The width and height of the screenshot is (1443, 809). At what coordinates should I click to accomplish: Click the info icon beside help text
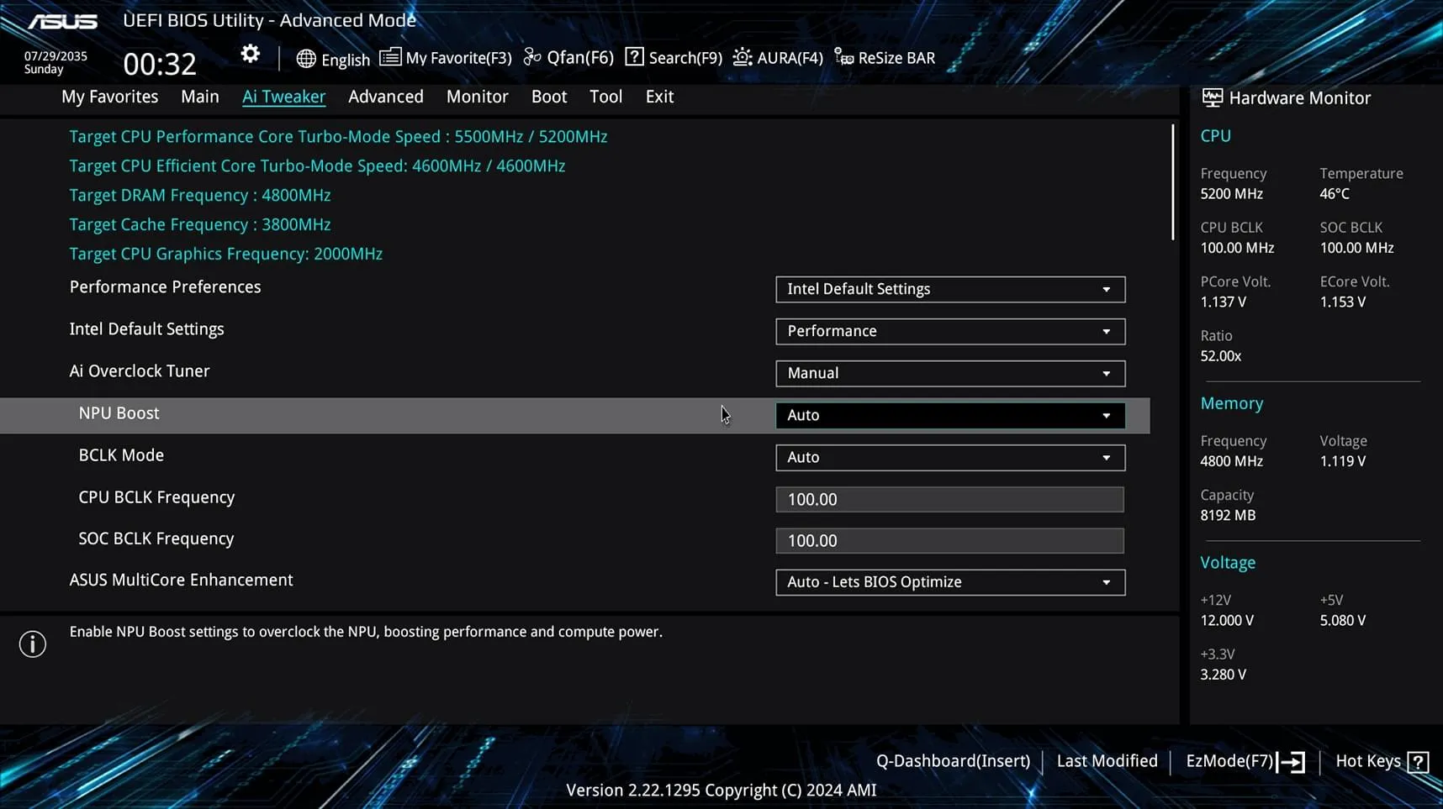click(33, 644)
